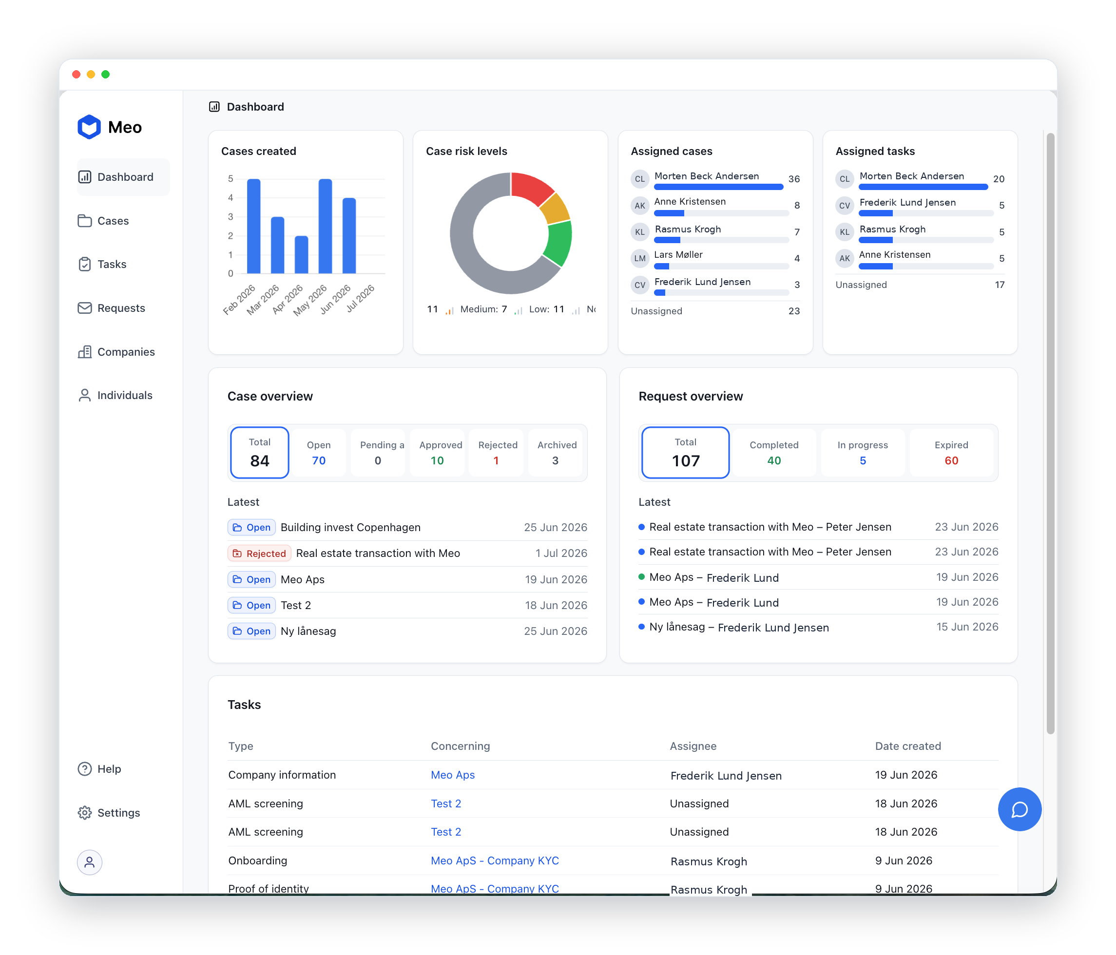Open the chat support bubble button
Screen dimensions: 1116x955
tap(1019, 809)
